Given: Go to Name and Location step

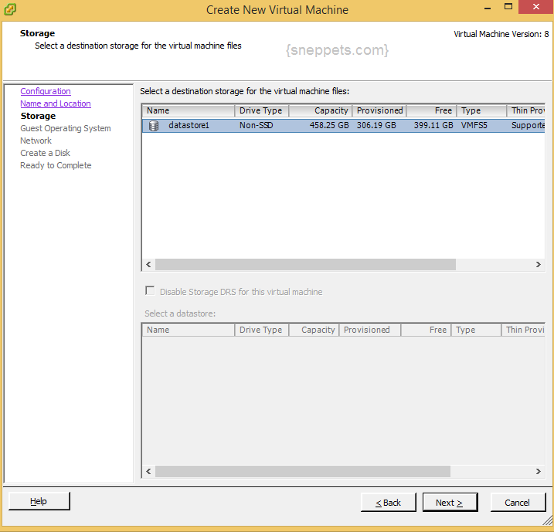Looking at the screenshot, I should (56, 103).
